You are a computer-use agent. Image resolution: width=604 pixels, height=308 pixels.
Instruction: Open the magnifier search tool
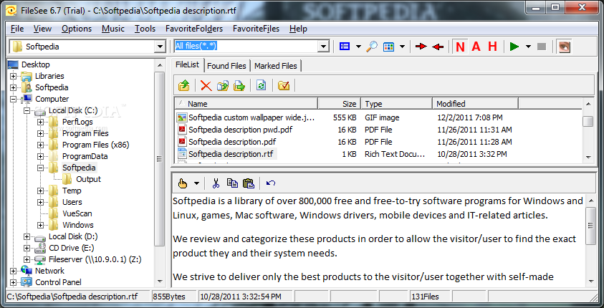tap(372, 47)
